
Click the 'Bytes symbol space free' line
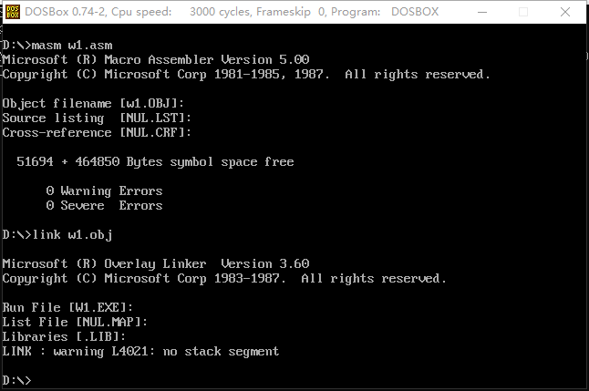click(x=155, y=162)
